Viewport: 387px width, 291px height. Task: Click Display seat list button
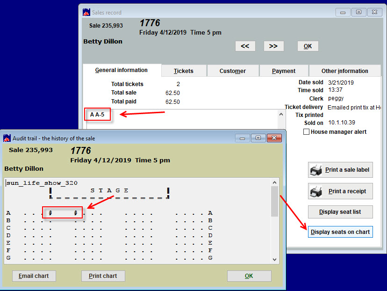[340, 212]
